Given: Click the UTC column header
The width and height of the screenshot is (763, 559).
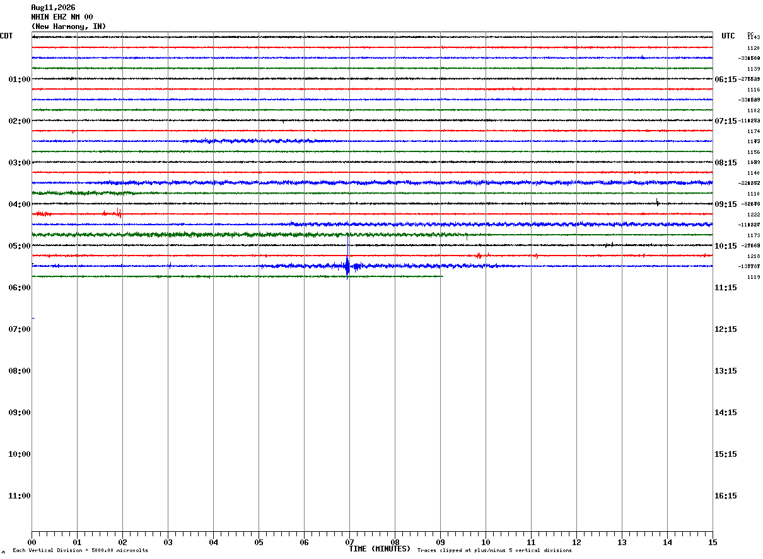Looking at the screenshot, I should tap(728, 36).
